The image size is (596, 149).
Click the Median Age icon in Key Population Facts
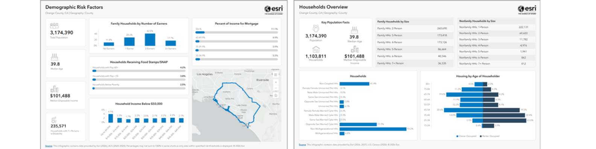pos(354,30)
